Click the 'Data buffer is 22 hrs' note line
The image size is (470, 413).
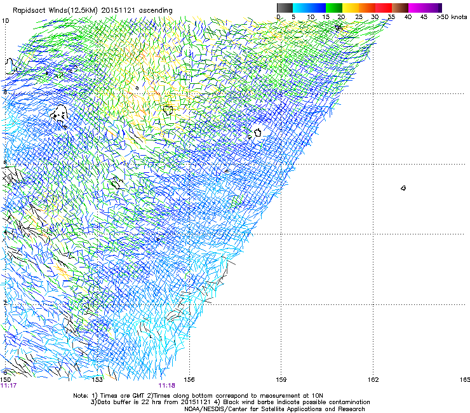click(x=230, y=402)
